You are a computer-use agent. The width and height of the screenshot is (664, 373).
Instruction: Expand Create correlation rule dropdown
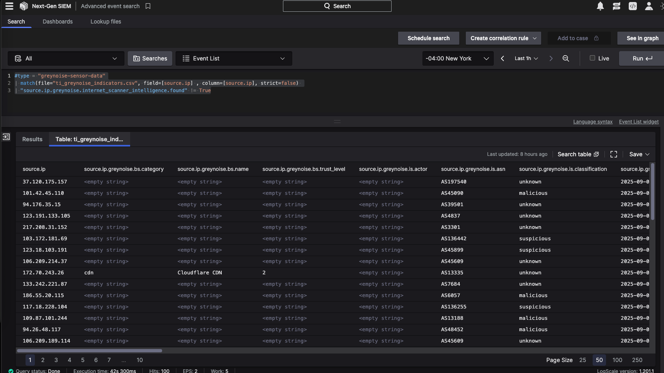point(503,38)
